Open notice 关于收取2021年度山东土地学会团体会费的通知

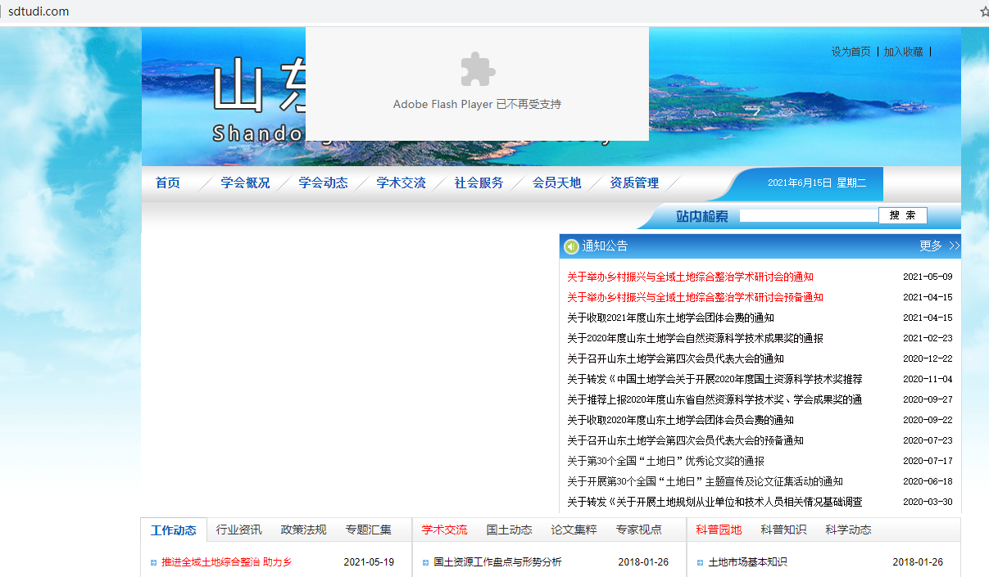tap(670, 318)
